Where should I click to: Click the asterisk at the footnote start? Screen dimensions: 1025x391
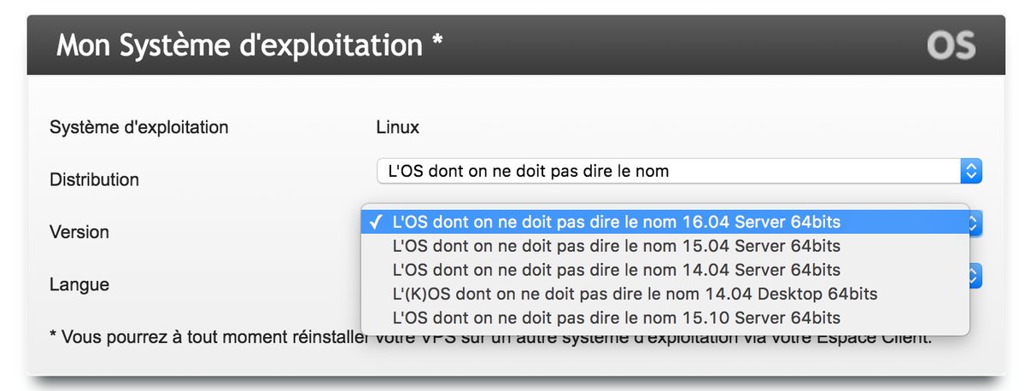click(x=54, y=336)
